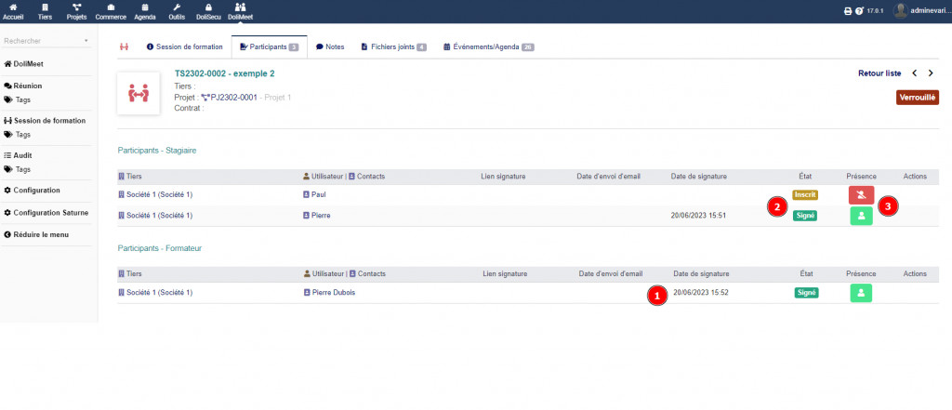Open Tags under Audit

click(x=18, y=169)
